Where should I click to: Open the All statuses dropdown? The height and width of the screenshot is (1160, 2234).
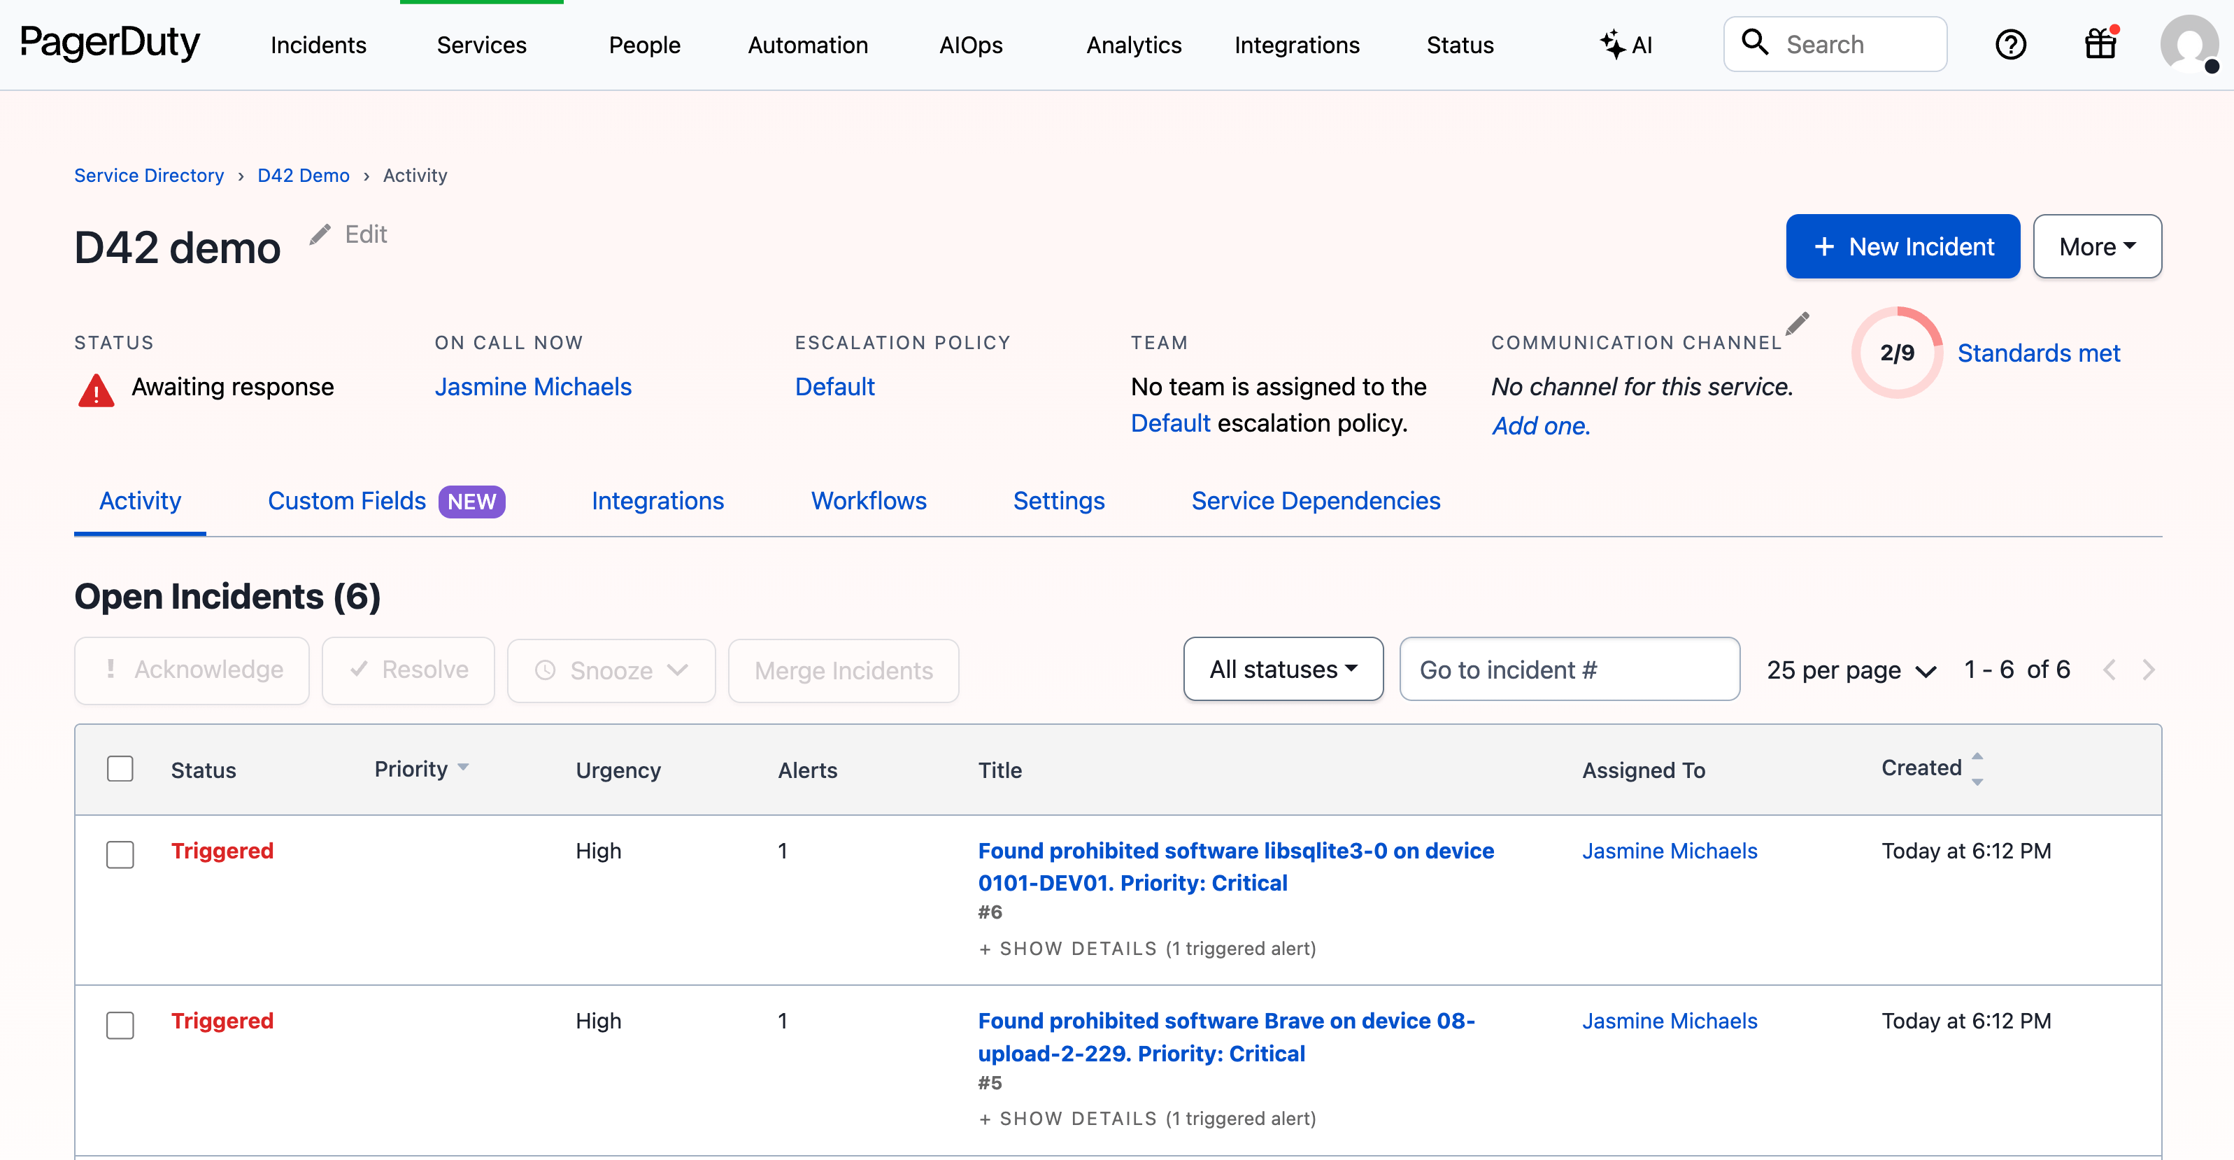click(1283, 669)
